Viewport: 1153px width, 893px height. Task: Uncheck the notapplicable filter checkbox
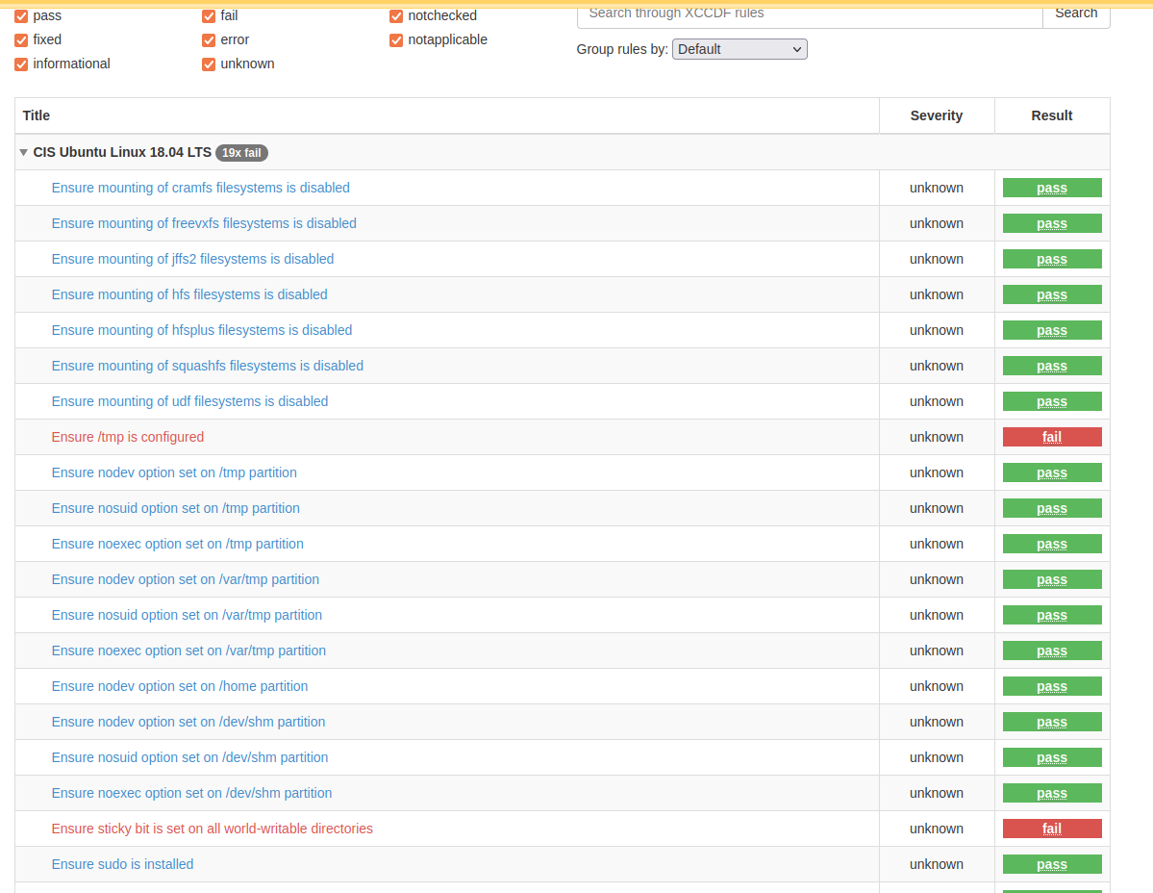tap(396, 39)
